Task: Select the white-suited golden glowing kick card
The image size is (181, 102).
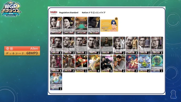Action: [x=94, y=63]
